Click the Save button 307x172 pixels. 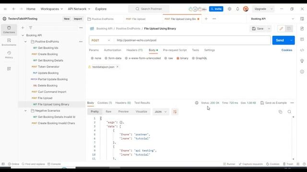(258, 29)
